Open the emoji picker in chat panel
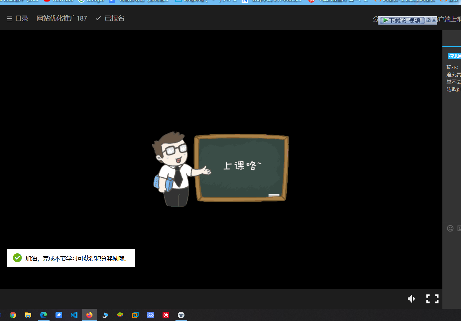The width and height of the screenshot is (461, 321). tap(450, 228)
